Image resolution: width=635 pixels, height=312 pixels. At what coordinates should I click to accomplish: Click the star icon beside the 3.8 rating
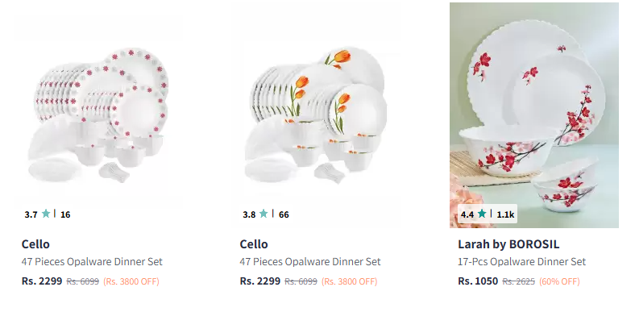[x=264, y=214]
